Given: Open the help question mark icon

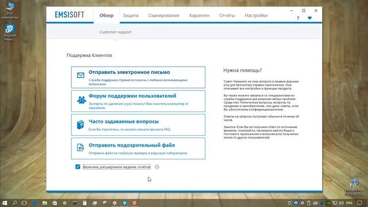Looking at the screenshot, I should 298,18.
